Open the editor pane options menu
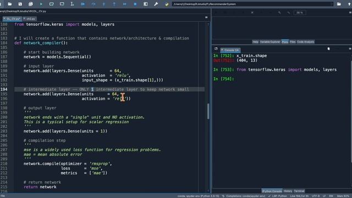 tap(206, 17)
